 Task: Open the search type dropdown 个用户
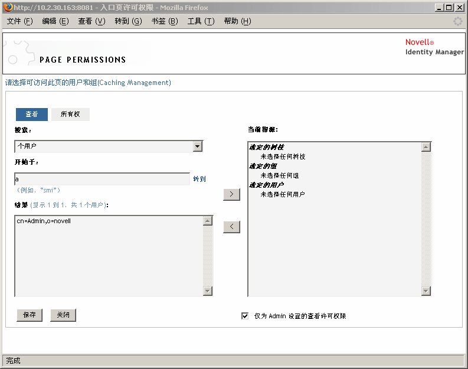109,146
